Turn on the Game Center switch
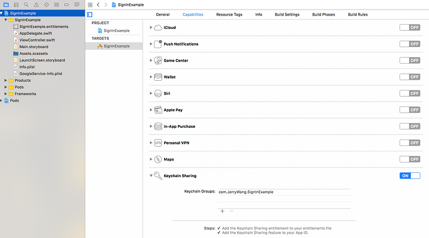429x238 pixels. (410, 60)
